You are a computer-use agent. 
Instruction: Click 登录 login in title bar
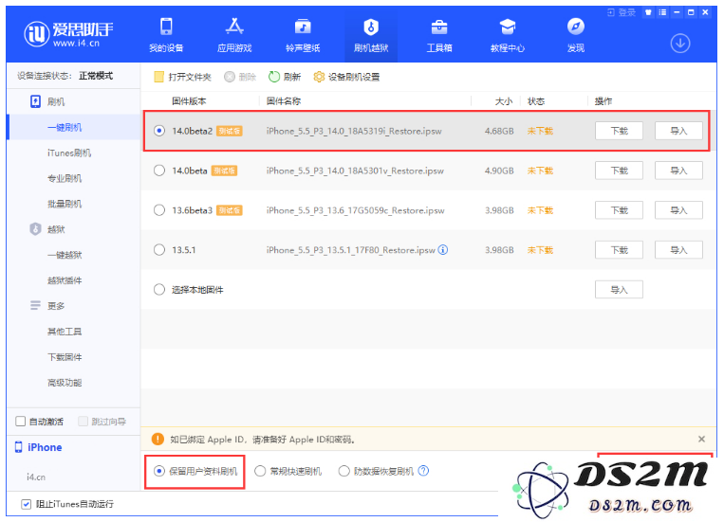[622, 12]
